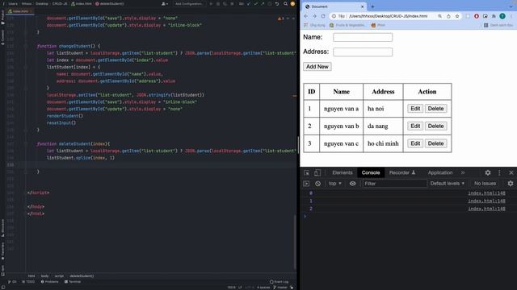517x290 pixels.
Task: Click the IDE search magnifier icon
Action: (x=285, y=4)
